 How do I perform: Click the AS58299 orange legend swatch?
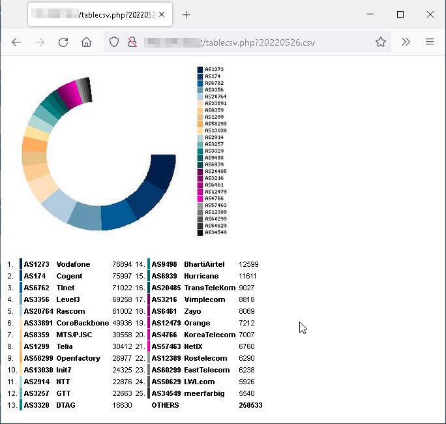coord(200,124)
